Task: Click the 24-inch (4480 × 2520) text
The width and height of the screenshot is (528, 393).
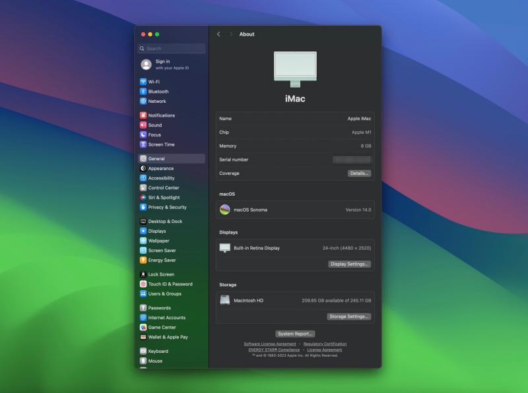Action: 347,249
